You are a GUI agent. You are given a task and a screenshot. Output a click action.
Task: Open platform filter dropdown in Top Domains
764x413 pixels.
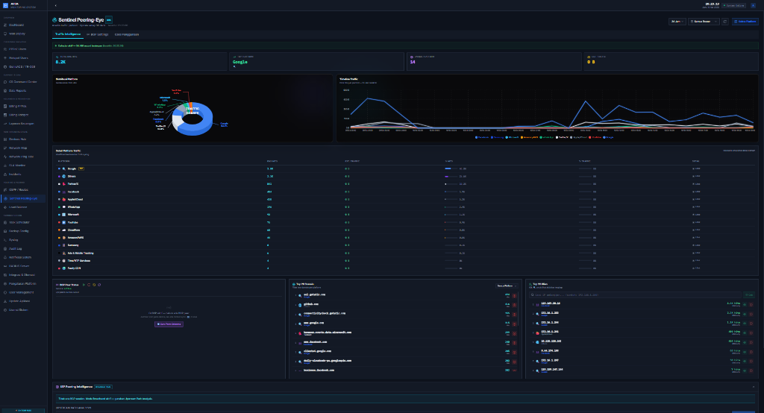tap(507, 286)
